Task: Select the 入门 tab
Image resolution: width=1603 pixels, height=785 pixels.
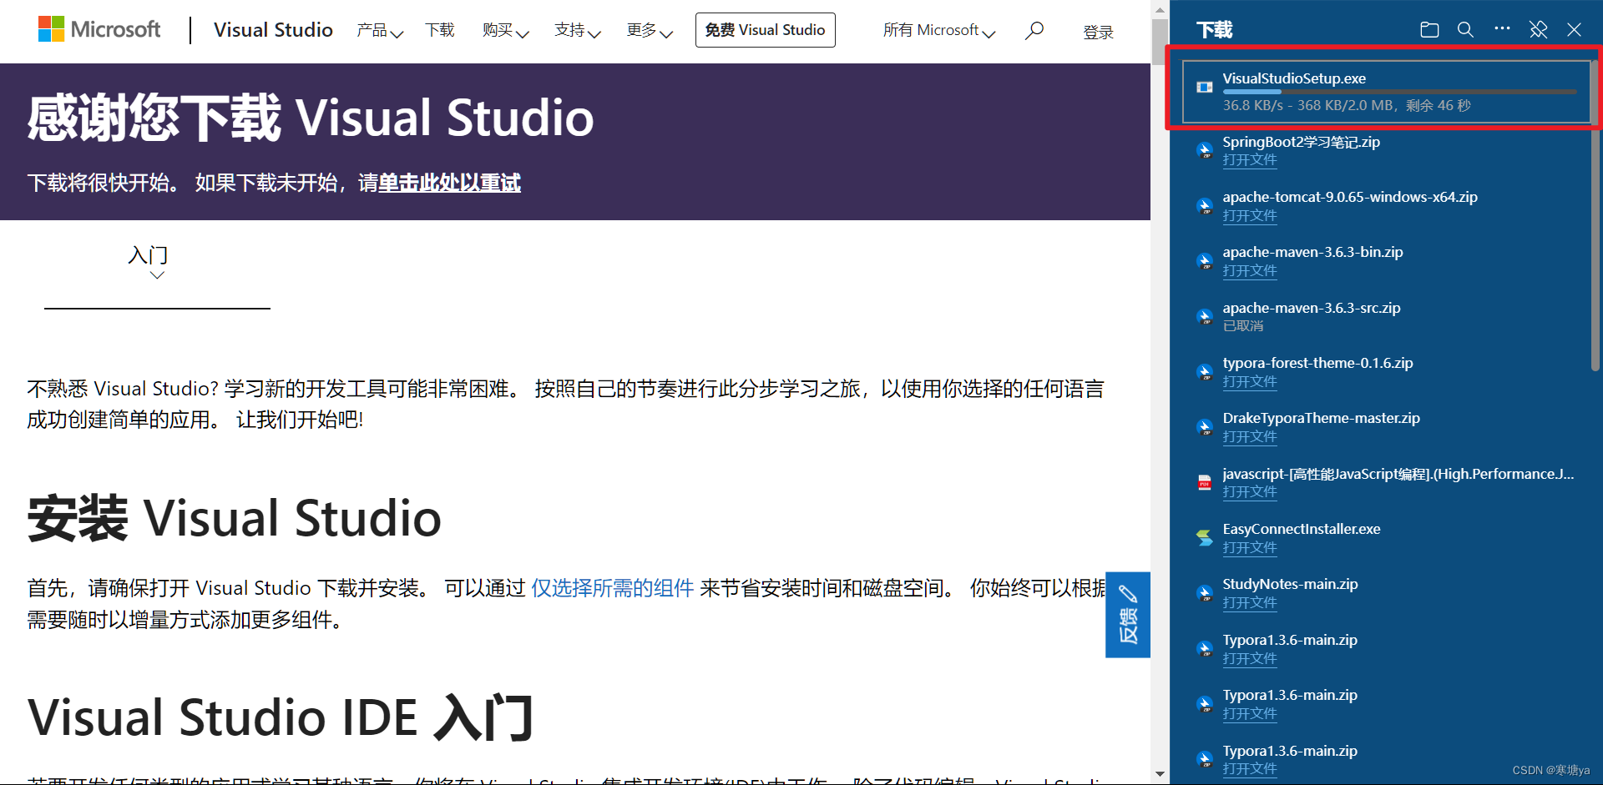Action: tap(148, 255)
